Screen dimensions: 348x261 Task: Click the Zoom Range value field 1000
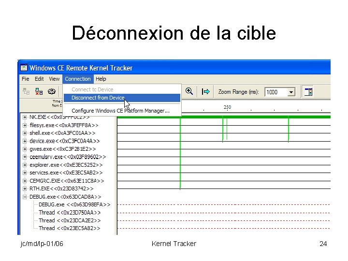(x=276, y=92)
